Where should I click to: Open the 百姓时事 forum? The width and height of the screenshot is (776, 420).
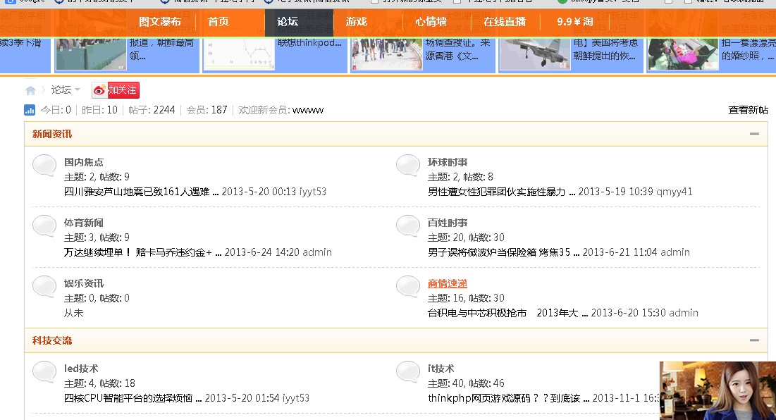[x=449, y=222]
